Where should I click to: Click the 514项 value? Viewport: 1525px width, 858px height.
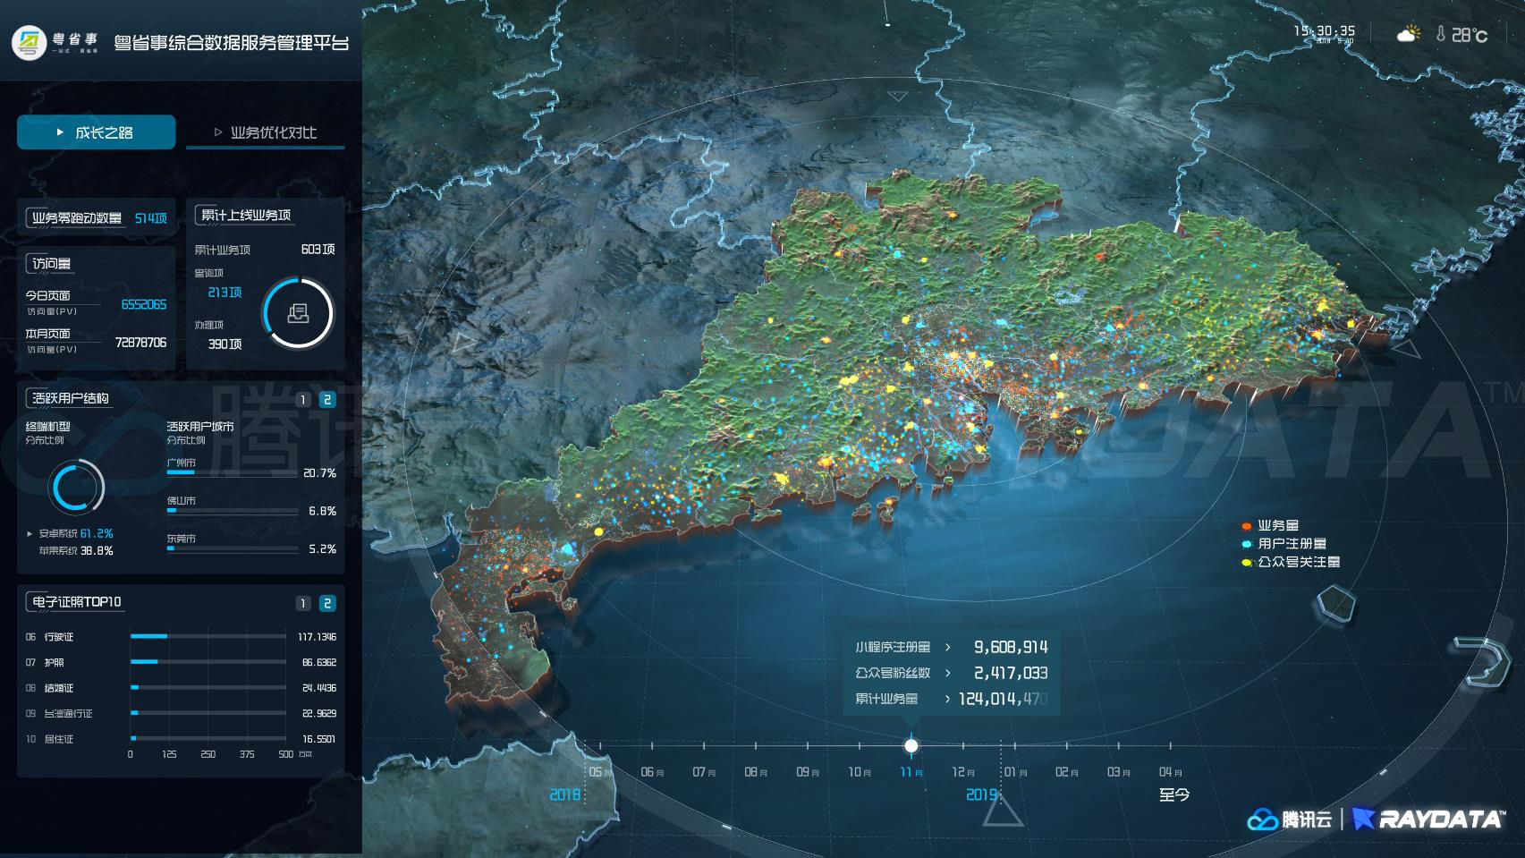coord(151,218)
